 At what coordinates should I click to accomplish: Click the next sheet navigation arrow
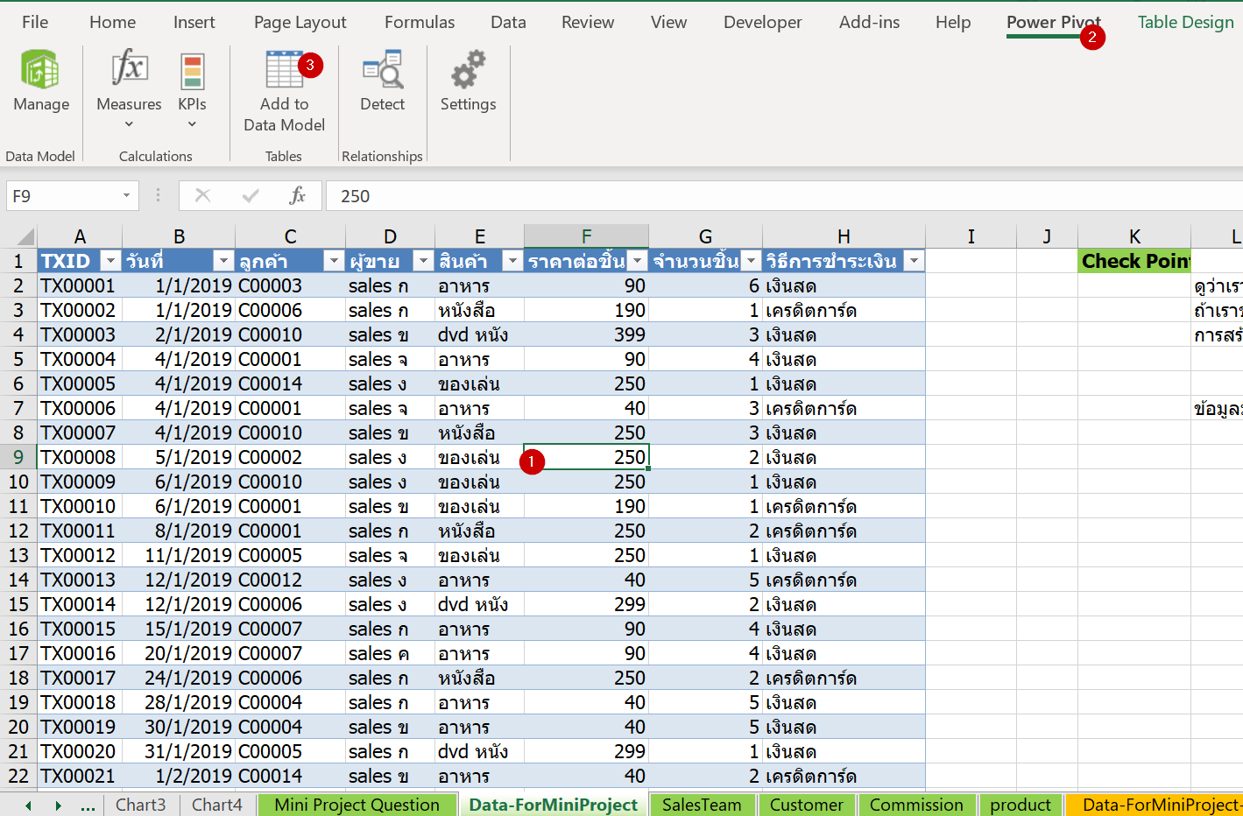tap(58, 804)
